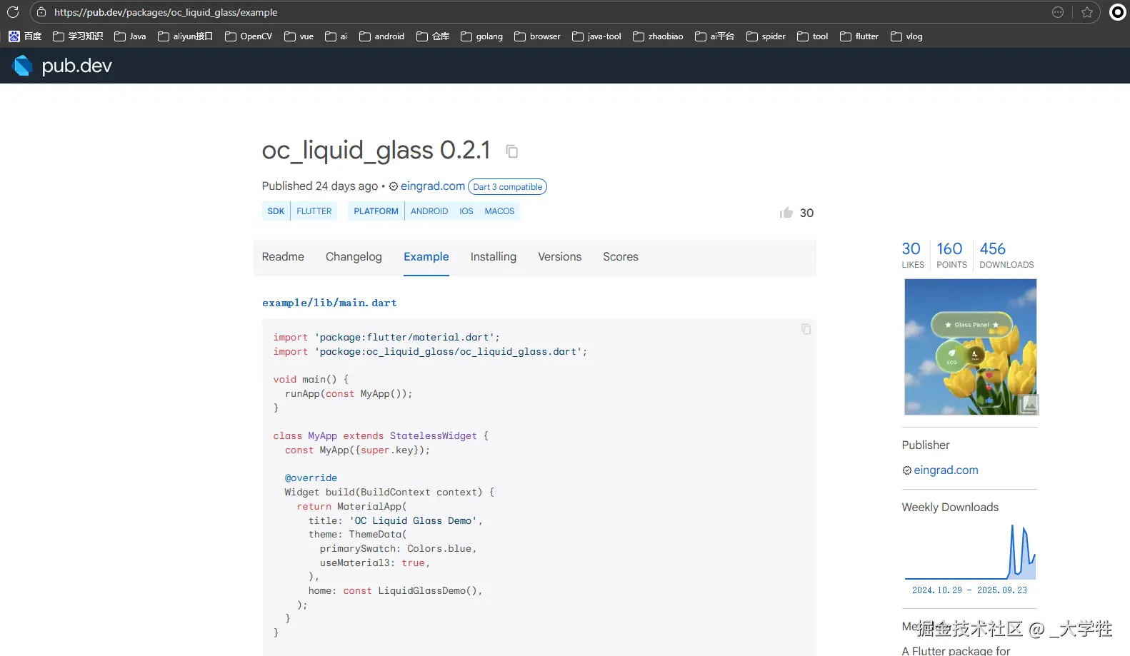Copy example code with the code-block copy icon
Image resolution: width=1130 pixels, height=656 pixels.
coord(806,329)
